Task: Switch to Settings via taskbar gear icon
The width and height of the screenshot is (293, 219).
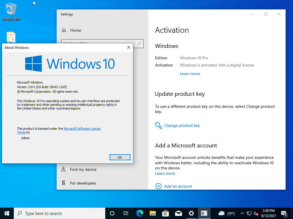Action: tap(191, 213)
